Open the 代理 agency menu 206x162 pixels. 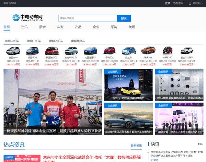click(x=132, y=27)
